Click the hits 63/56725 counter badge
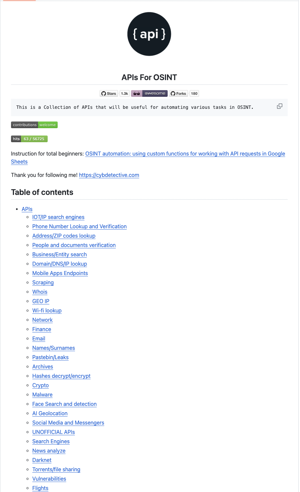Image resolution: width=300 pixels, height=492 pixels. (29, 139)
